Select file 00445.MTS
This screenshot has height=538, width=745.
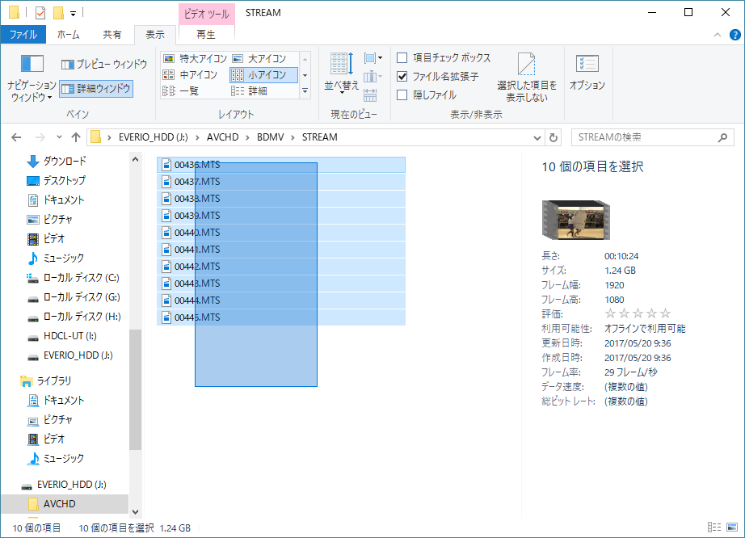[280, 317]
